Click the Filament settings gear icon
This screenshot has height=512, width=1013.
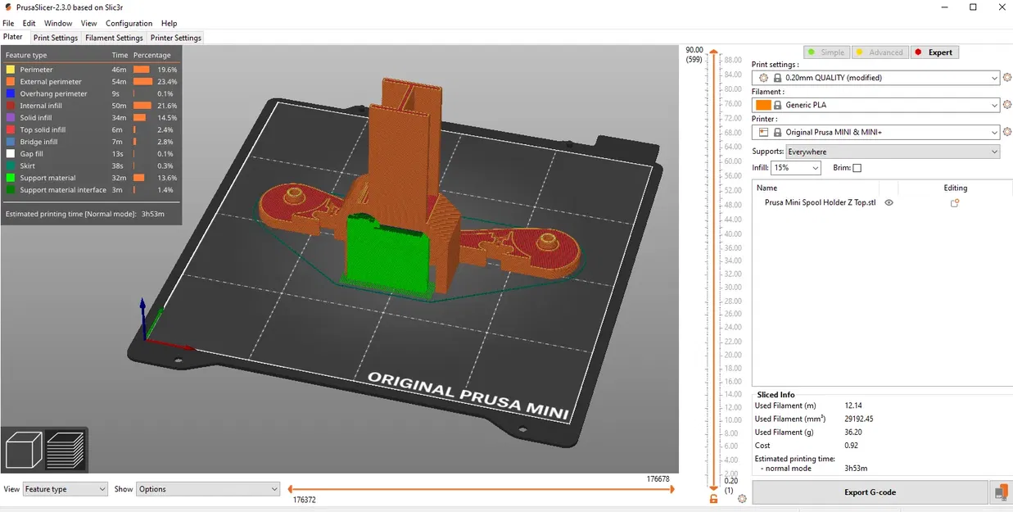pyautogui.click(x=1006, y=104)
